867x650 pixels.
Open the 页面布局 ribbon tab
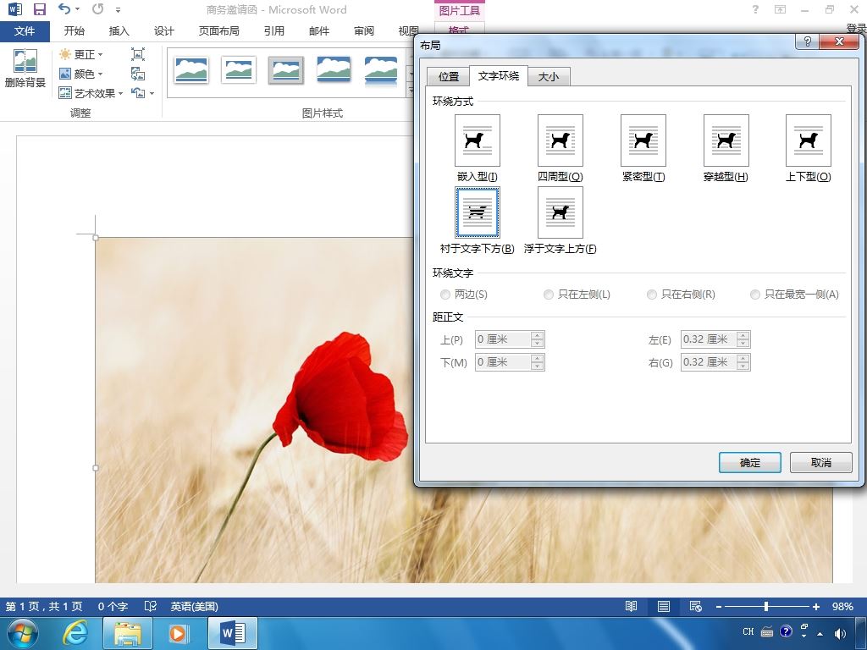tap(219, 31)
